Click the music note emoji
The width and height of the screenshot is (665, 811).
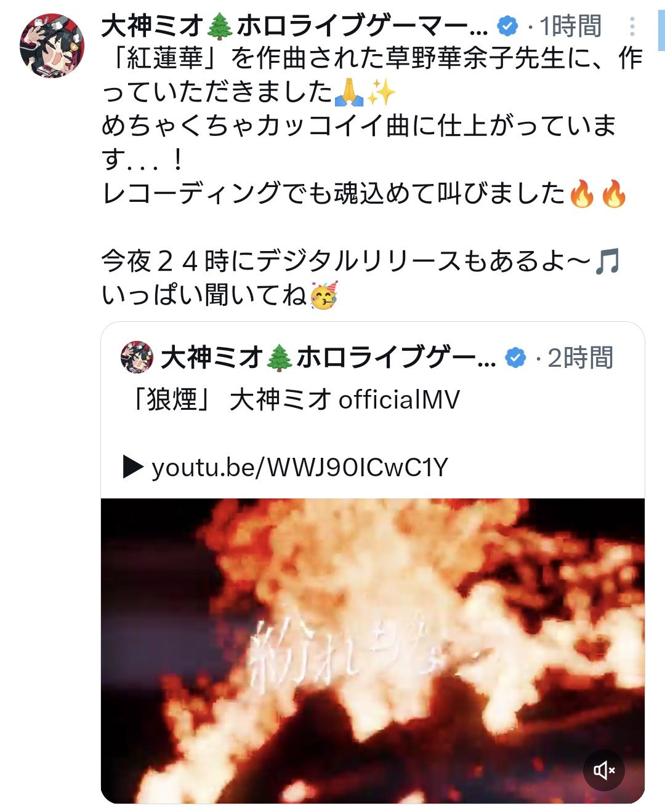607,261
